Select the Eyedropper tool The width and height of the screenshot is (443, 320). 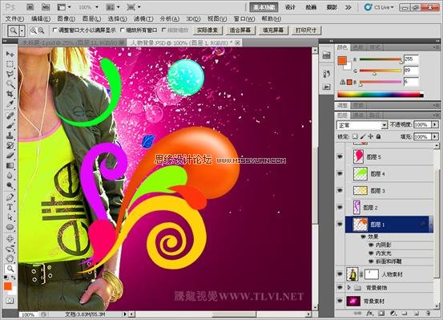coord(10,104)
